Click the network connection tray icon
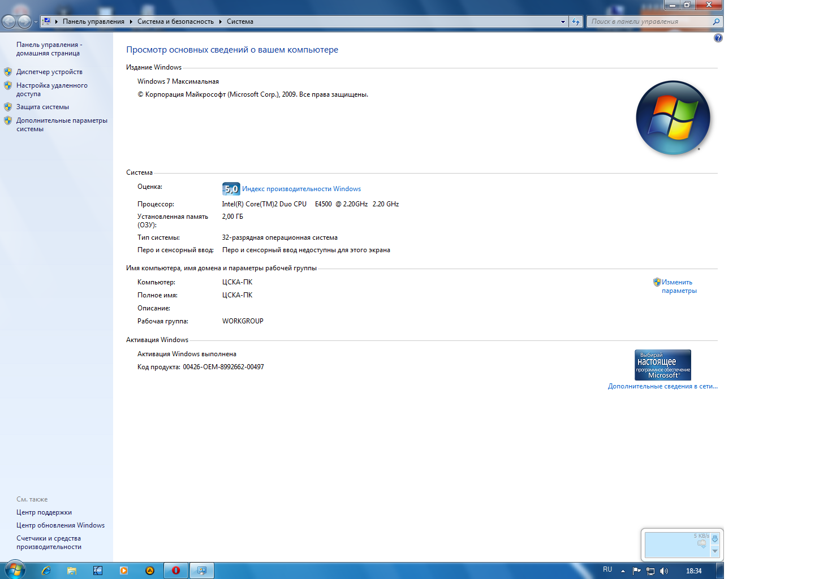This screenshot has height=579, width=819. coord(650,571)
